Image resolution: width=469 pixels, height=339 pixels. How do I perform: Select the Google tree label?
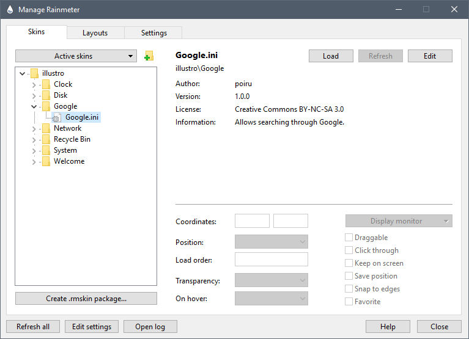65,106
